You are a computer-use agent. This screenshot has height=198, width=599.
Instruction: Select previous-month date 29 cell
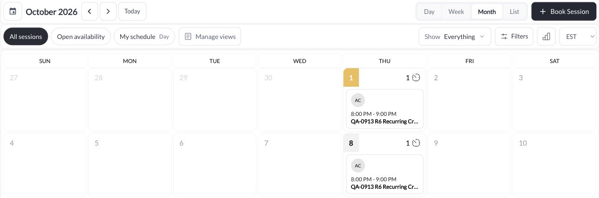[215, 100]
